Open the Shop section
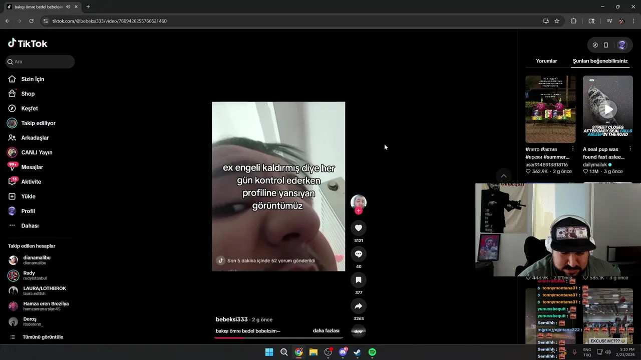This screenshot has height=360, width=641. [28, 93]
